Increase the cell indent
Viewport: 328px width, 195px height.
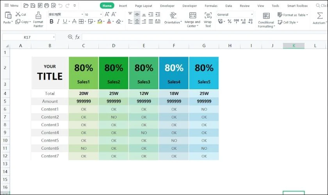(x=158, y=14)
